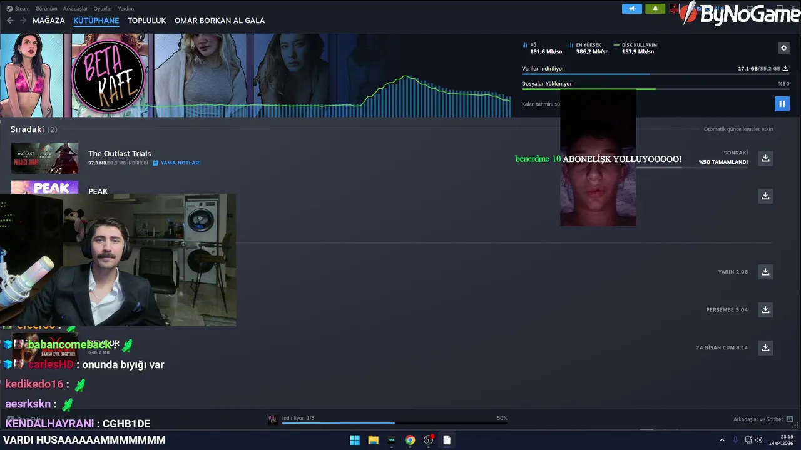The width and height of the screenshot is (801, 450).
Task: Open the download settings gear icon
Action: [783, 48]
